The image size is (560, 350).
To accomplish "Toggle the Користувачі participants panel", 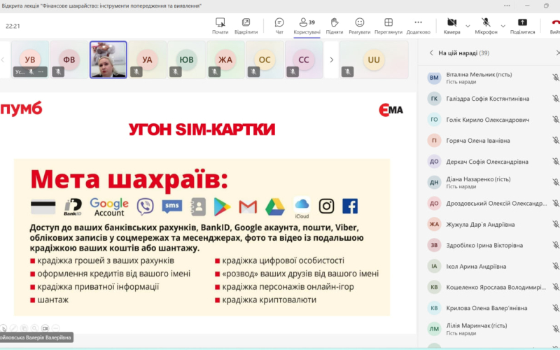I will [x=307, y=26].
